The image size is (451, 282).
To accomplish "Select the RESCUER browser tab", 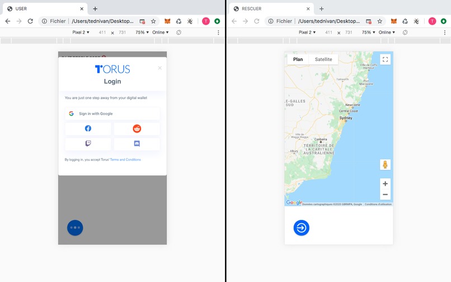I will coord(271,8).
